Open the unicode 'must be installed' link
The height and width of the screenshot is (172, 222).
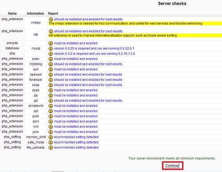pyautogui.click(x=76, y=43)
